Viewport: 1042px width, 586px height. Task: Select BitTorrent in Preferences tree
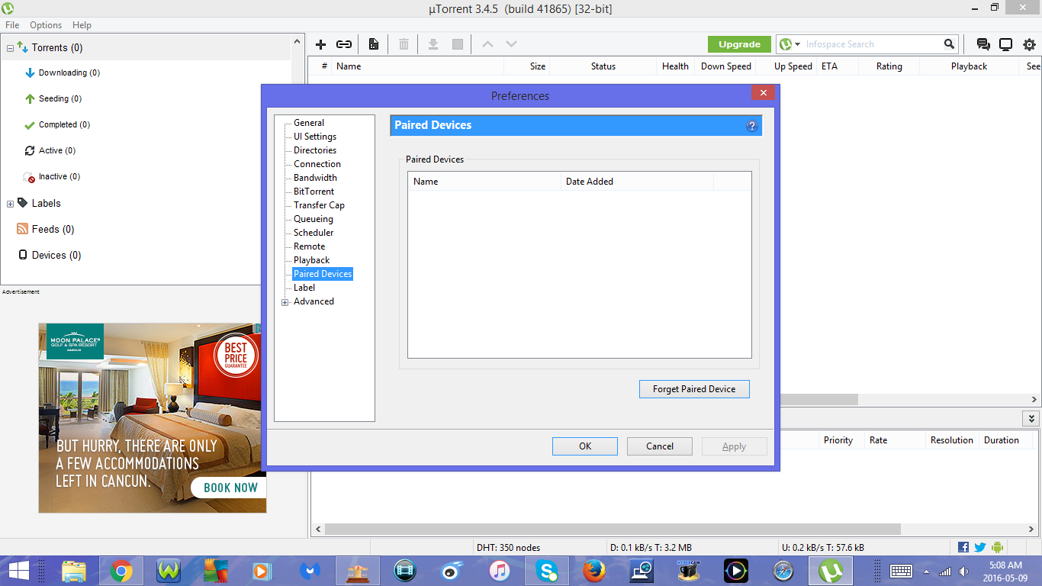[x=314, y=192]
